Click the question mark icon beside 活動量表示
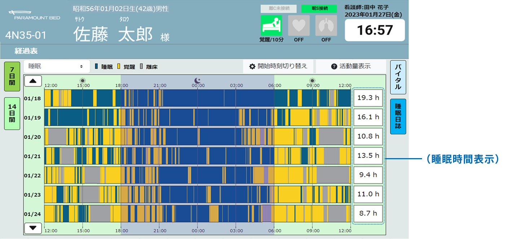505x239 pixels. point(334,66)
